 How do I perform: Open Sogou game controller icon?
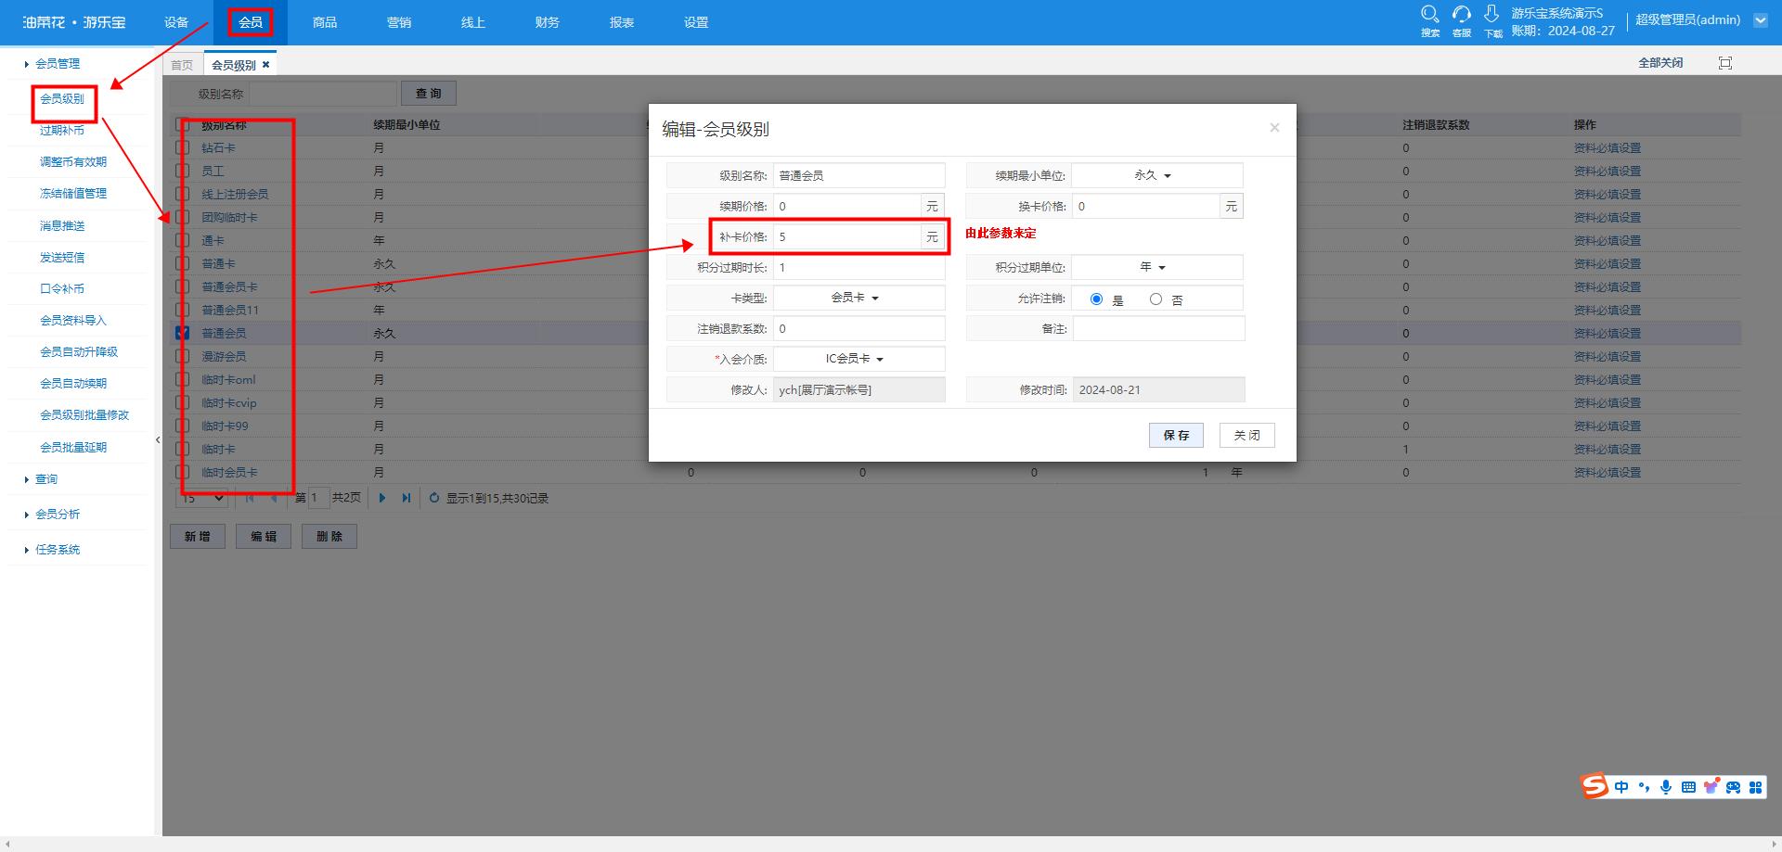(x=1733, y=787)
